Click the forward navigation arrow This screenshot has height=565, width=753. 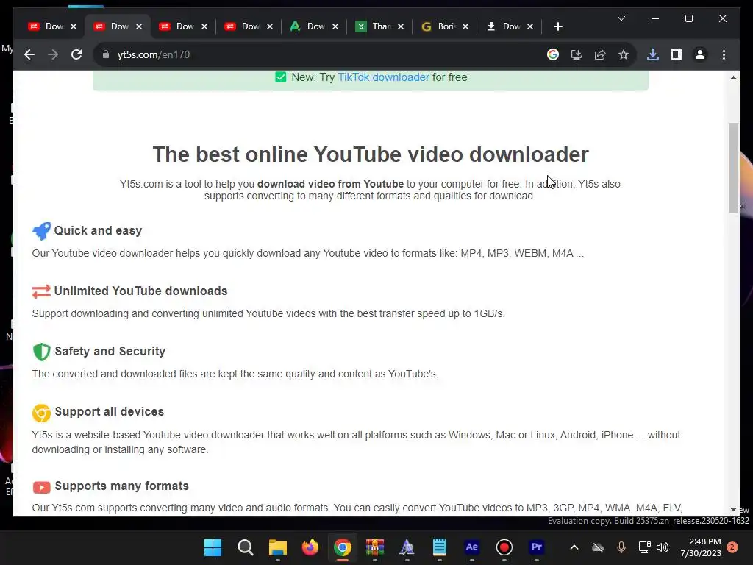[x=53, y=54]
